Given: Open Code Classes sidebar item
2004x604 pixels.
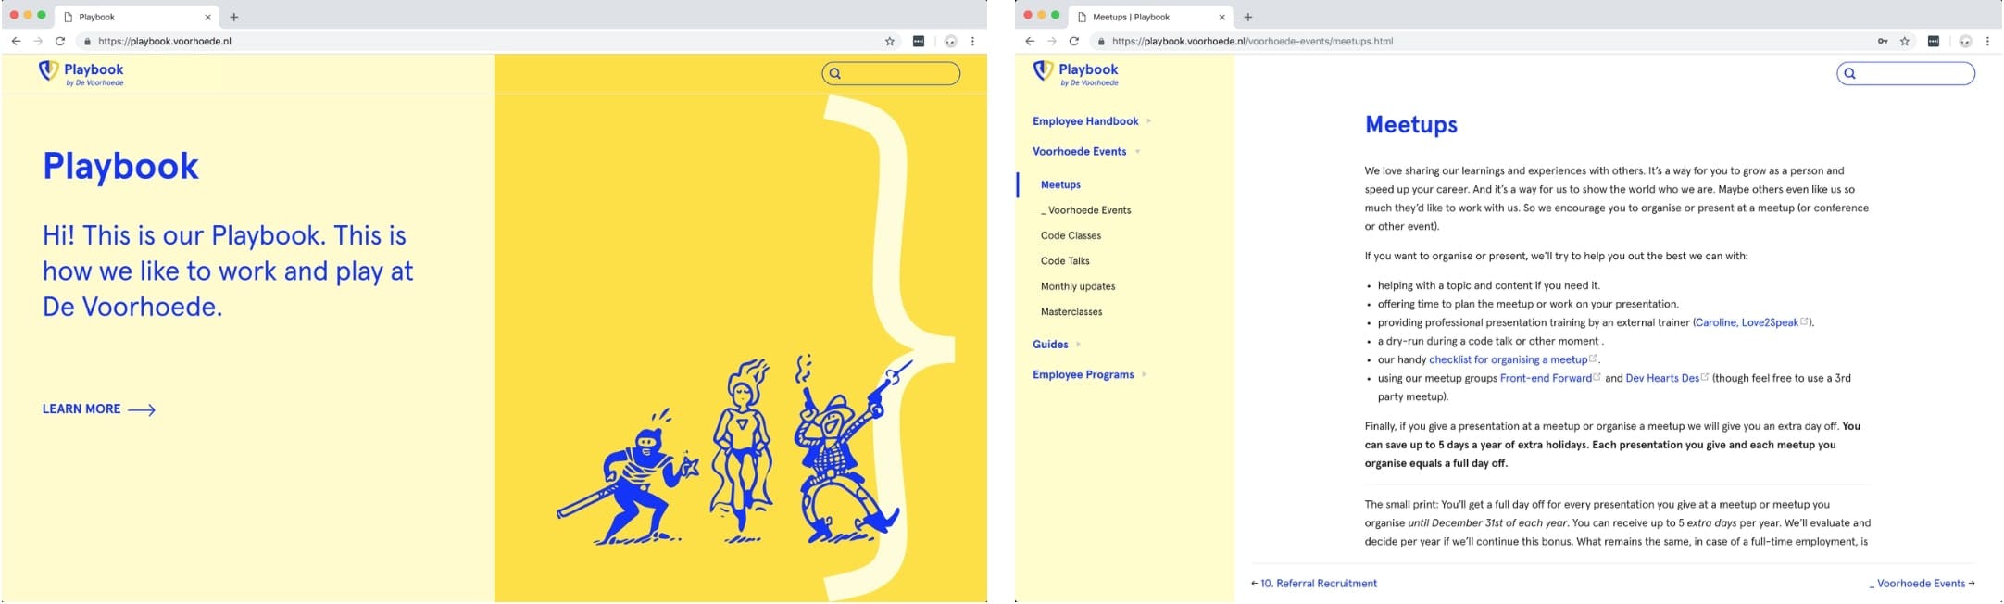Looking at the screenshot, I should (x=1071, y=236).
